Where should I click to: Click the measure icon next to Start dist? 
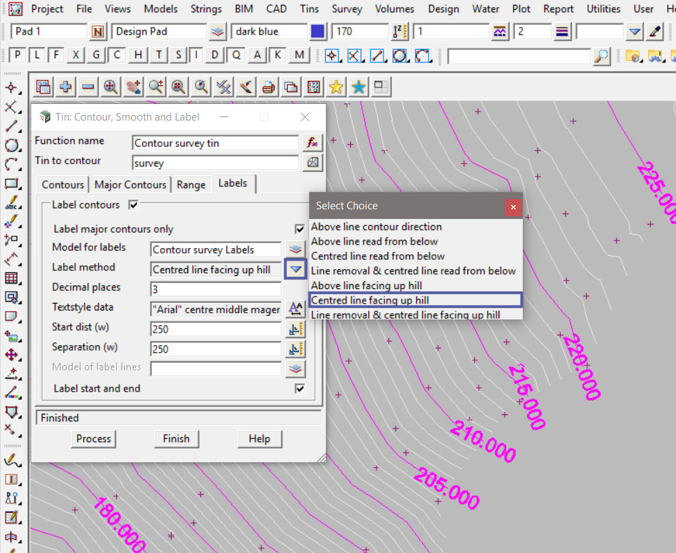click(295, 329)
